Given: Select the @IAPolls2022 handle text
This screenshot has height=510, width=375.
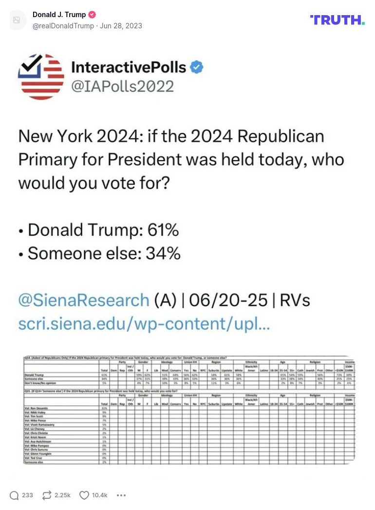Looking at the screenshot, I should coord(122,86).
